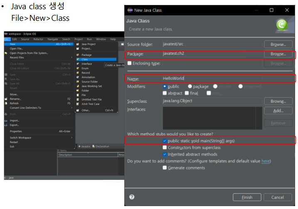Screen dimensions: 298x209
Task: Select the public modifier radio button
Action: 165,86
